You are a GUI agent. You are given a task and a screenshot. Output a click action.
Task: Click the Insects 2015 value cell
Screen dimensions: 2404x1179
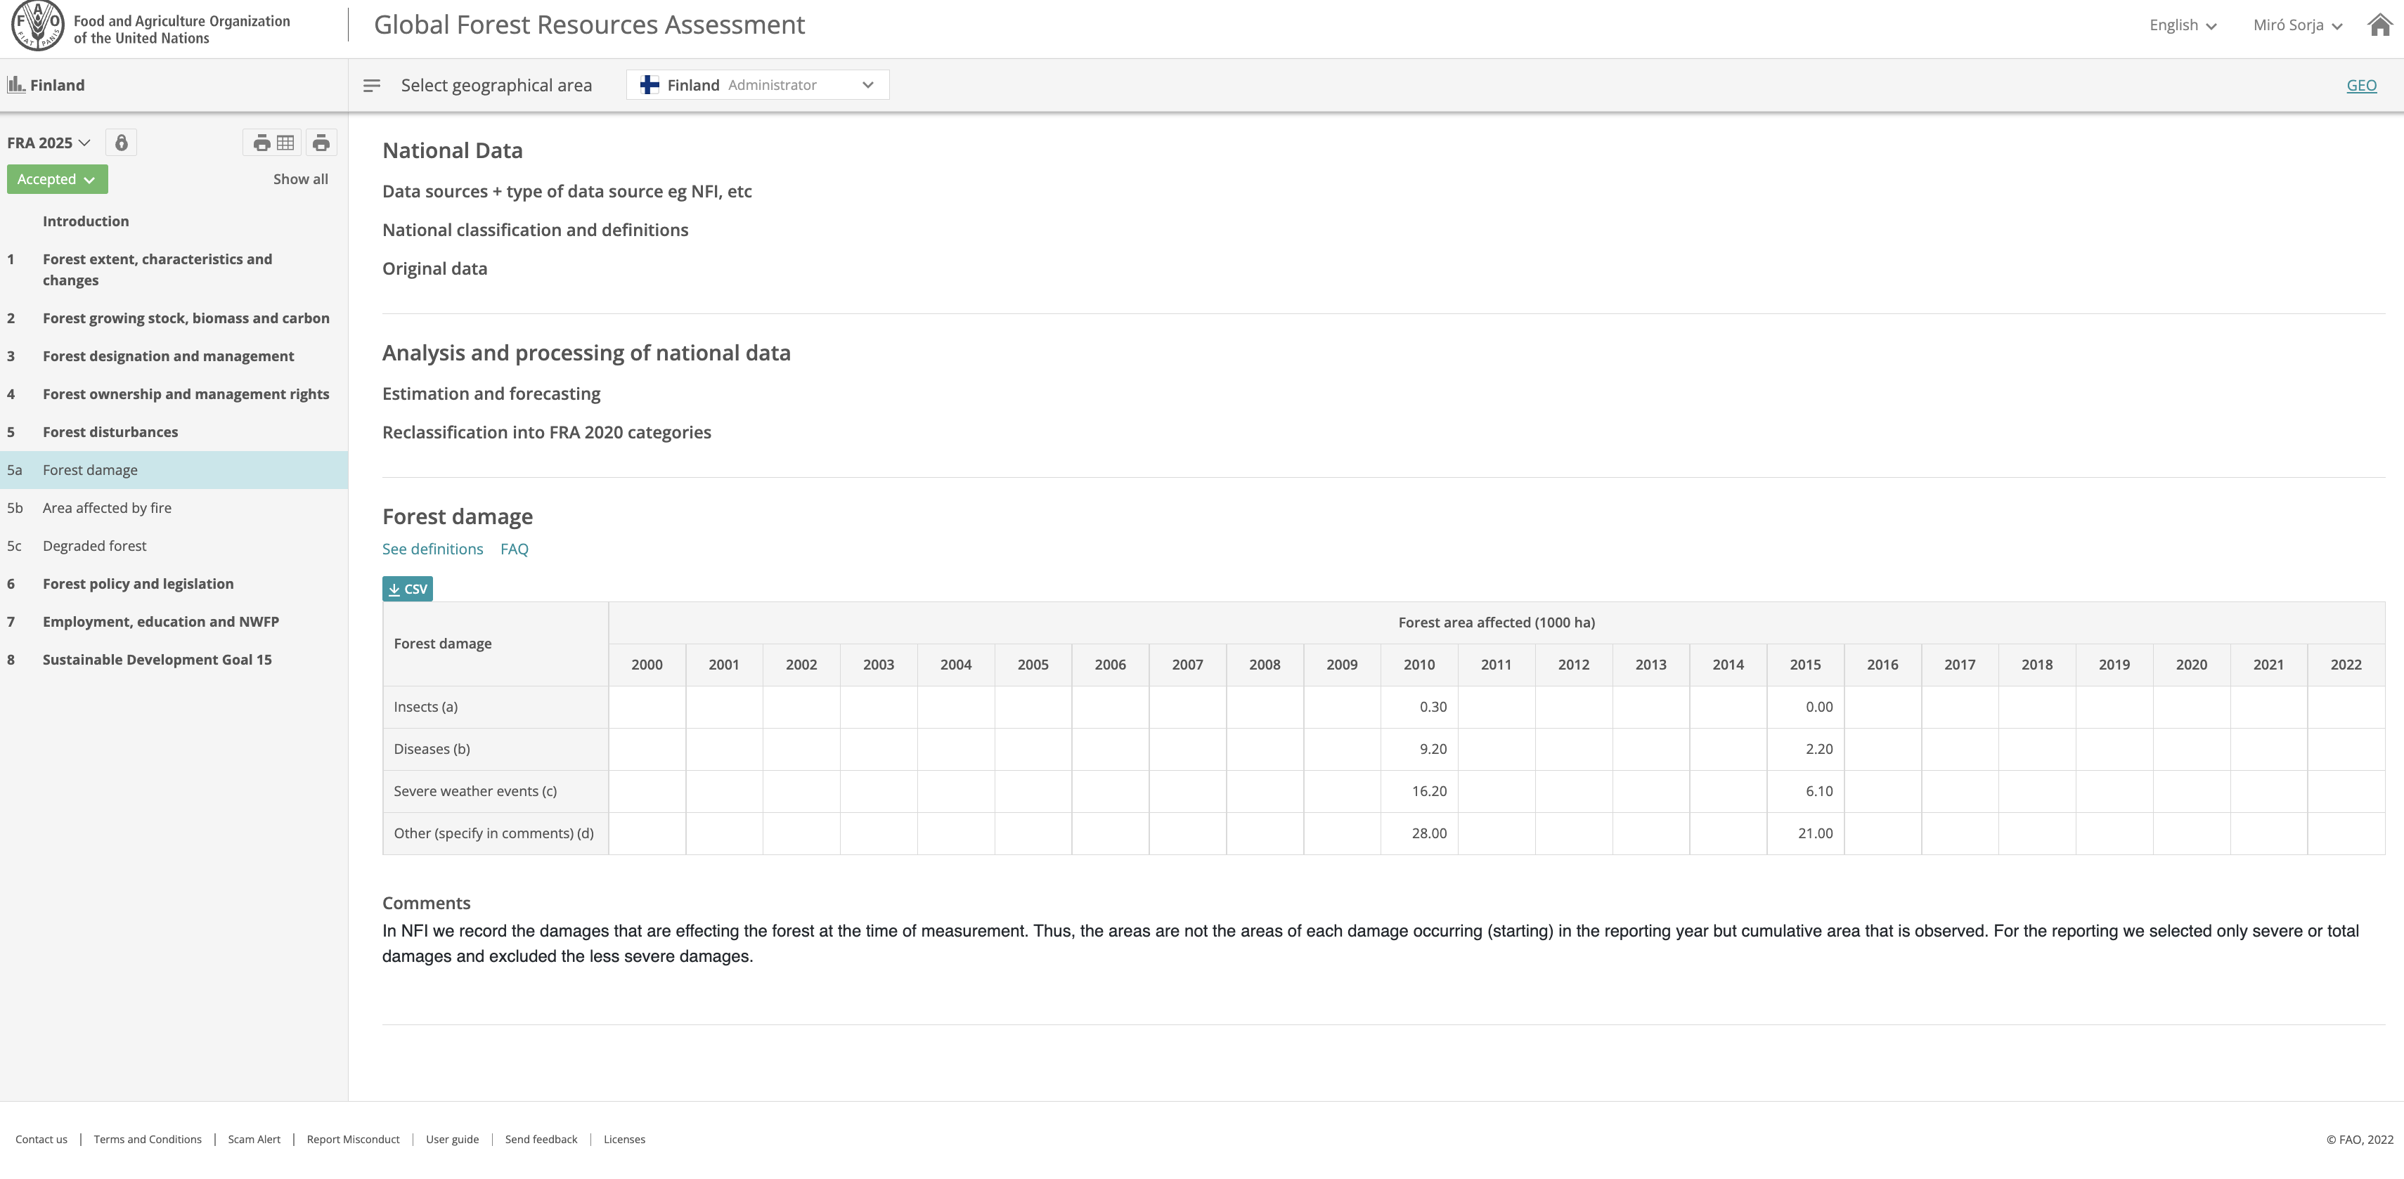tap(1805, 706)
